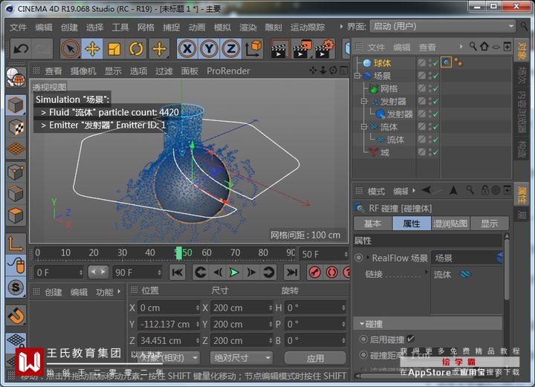
Task: Collapse the 场景 tree node
Action: (357, 76)
